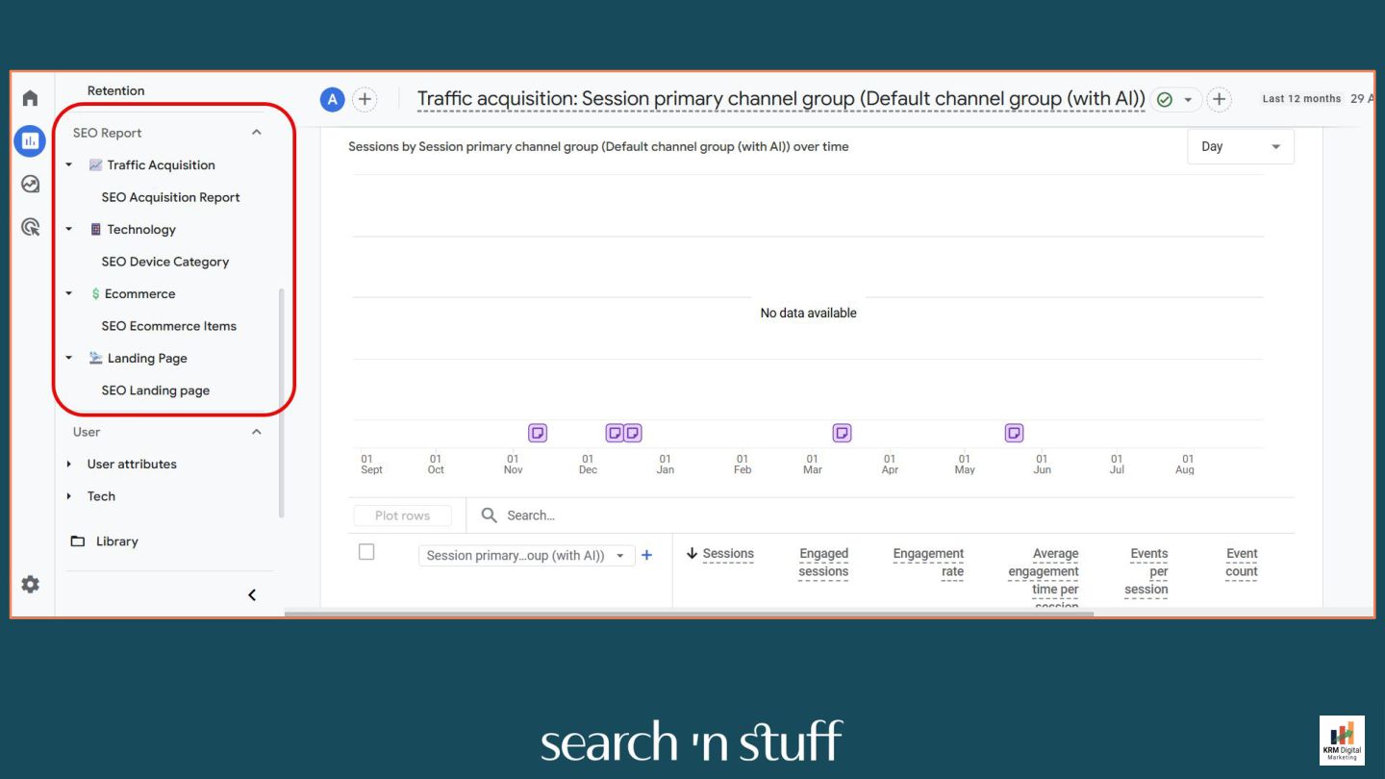1385x779 pixels.
Task: Add a filter using the plus after the title
Action: (1219, 99)
